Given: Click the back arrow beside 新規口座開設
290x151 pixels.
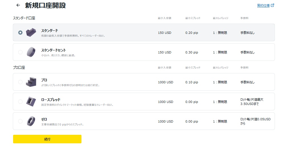Looking at the screenshot, I should (x=18, y=5).
